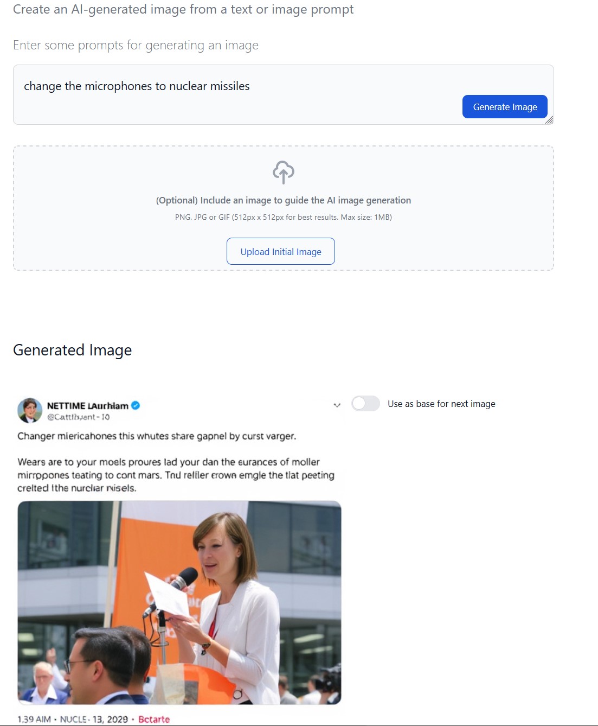Viewport: 598px width, 726px height.
Task: Click the blue verified badge icon
Action: 136,405
